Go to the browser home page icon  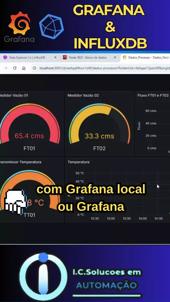[x=24, y=68]
